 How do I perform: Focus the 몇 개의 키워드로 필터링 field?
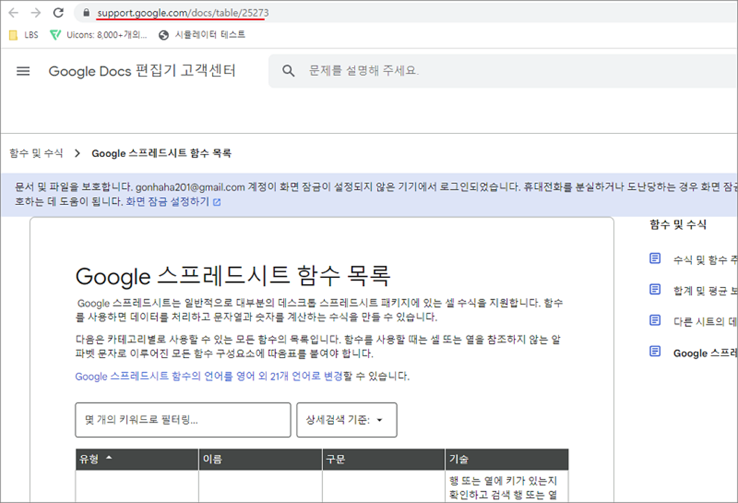[x=183, y=419]
